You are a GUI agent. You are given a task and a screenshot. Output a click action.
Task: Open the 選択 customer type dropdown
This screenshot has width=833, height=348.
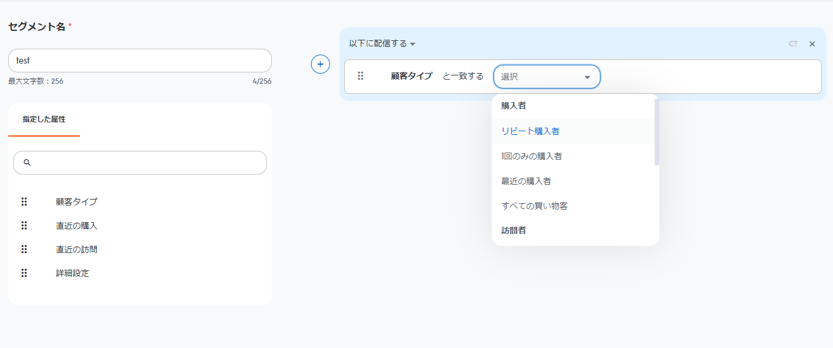click(x=538, y=77)
